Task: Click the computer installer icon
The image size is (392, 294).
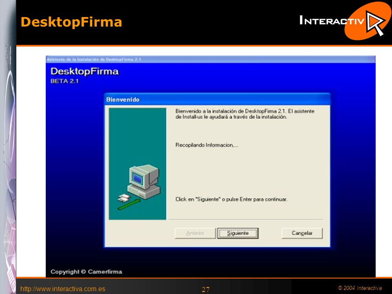Action: coord(138,187)
